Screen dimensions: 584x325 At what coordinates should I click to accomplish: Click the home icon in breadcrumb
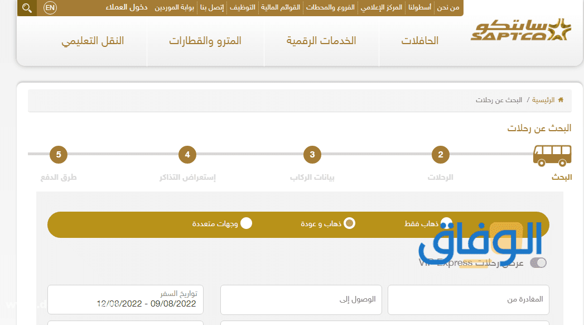[561, 100]
